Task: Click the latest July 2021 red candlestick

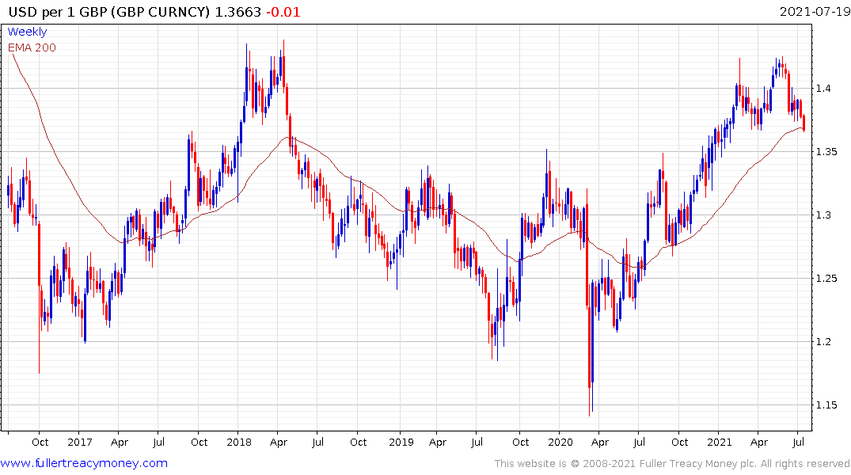Action: [804, 122]
